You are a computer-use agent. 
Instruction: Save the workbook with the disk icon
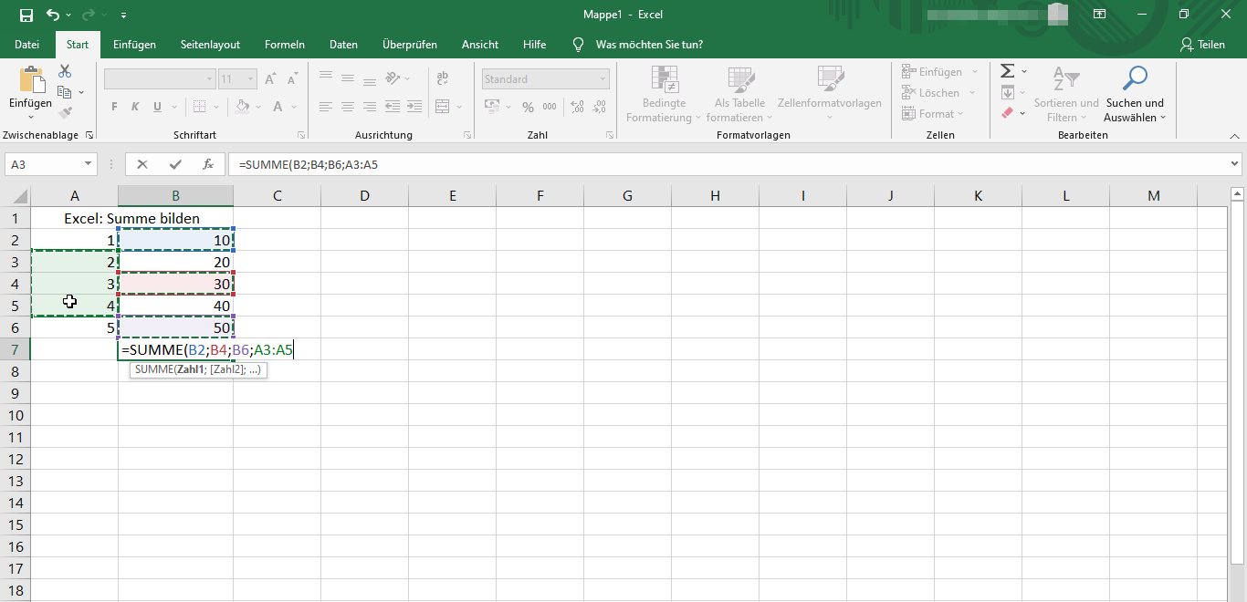(26, 15)
